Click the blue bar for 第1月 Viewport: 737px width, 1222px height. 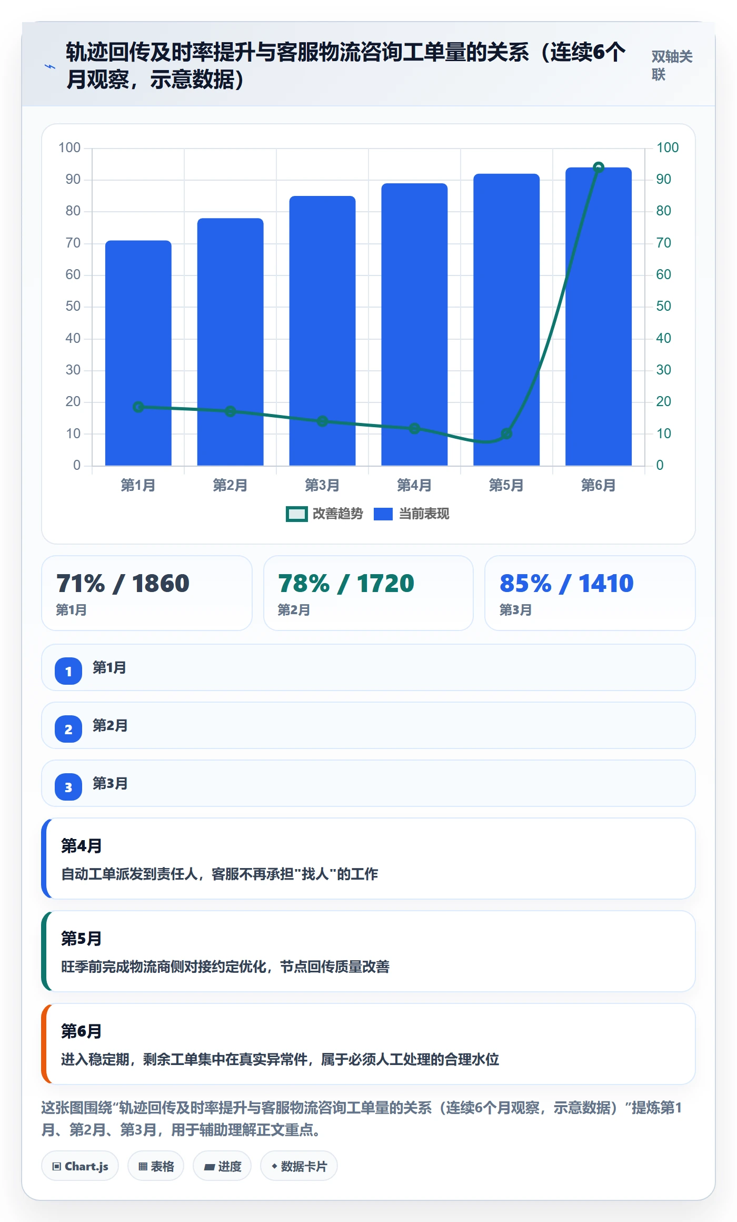[138, 353]
